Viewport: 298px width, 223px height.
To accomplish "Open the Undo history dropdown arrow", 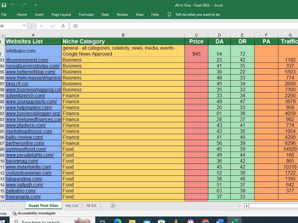I will coord(18,5).
